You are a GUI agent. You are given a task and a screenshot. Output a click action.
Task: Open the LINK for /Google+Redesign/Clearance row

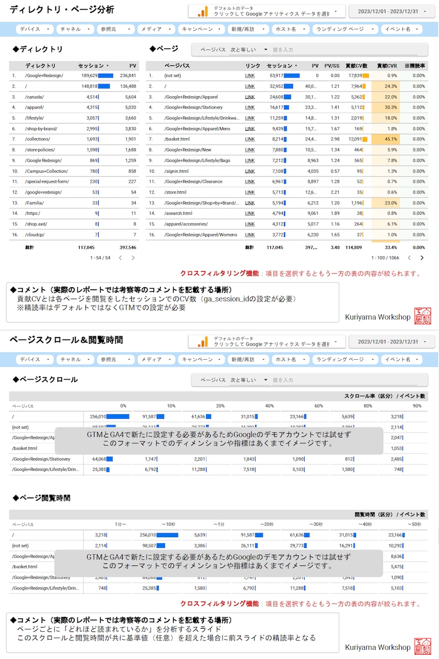[249, 182]
